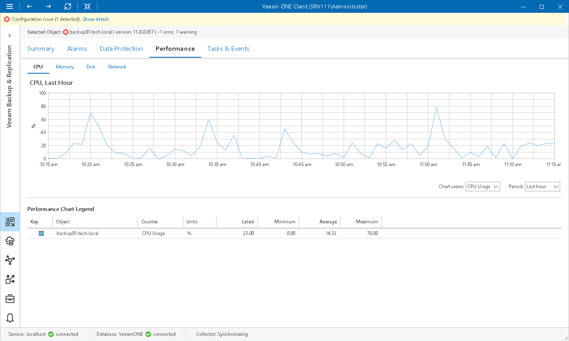The height and width of the screenshot is (341, 569).
Task: Open the Data Protection tab
Action: 121,49
